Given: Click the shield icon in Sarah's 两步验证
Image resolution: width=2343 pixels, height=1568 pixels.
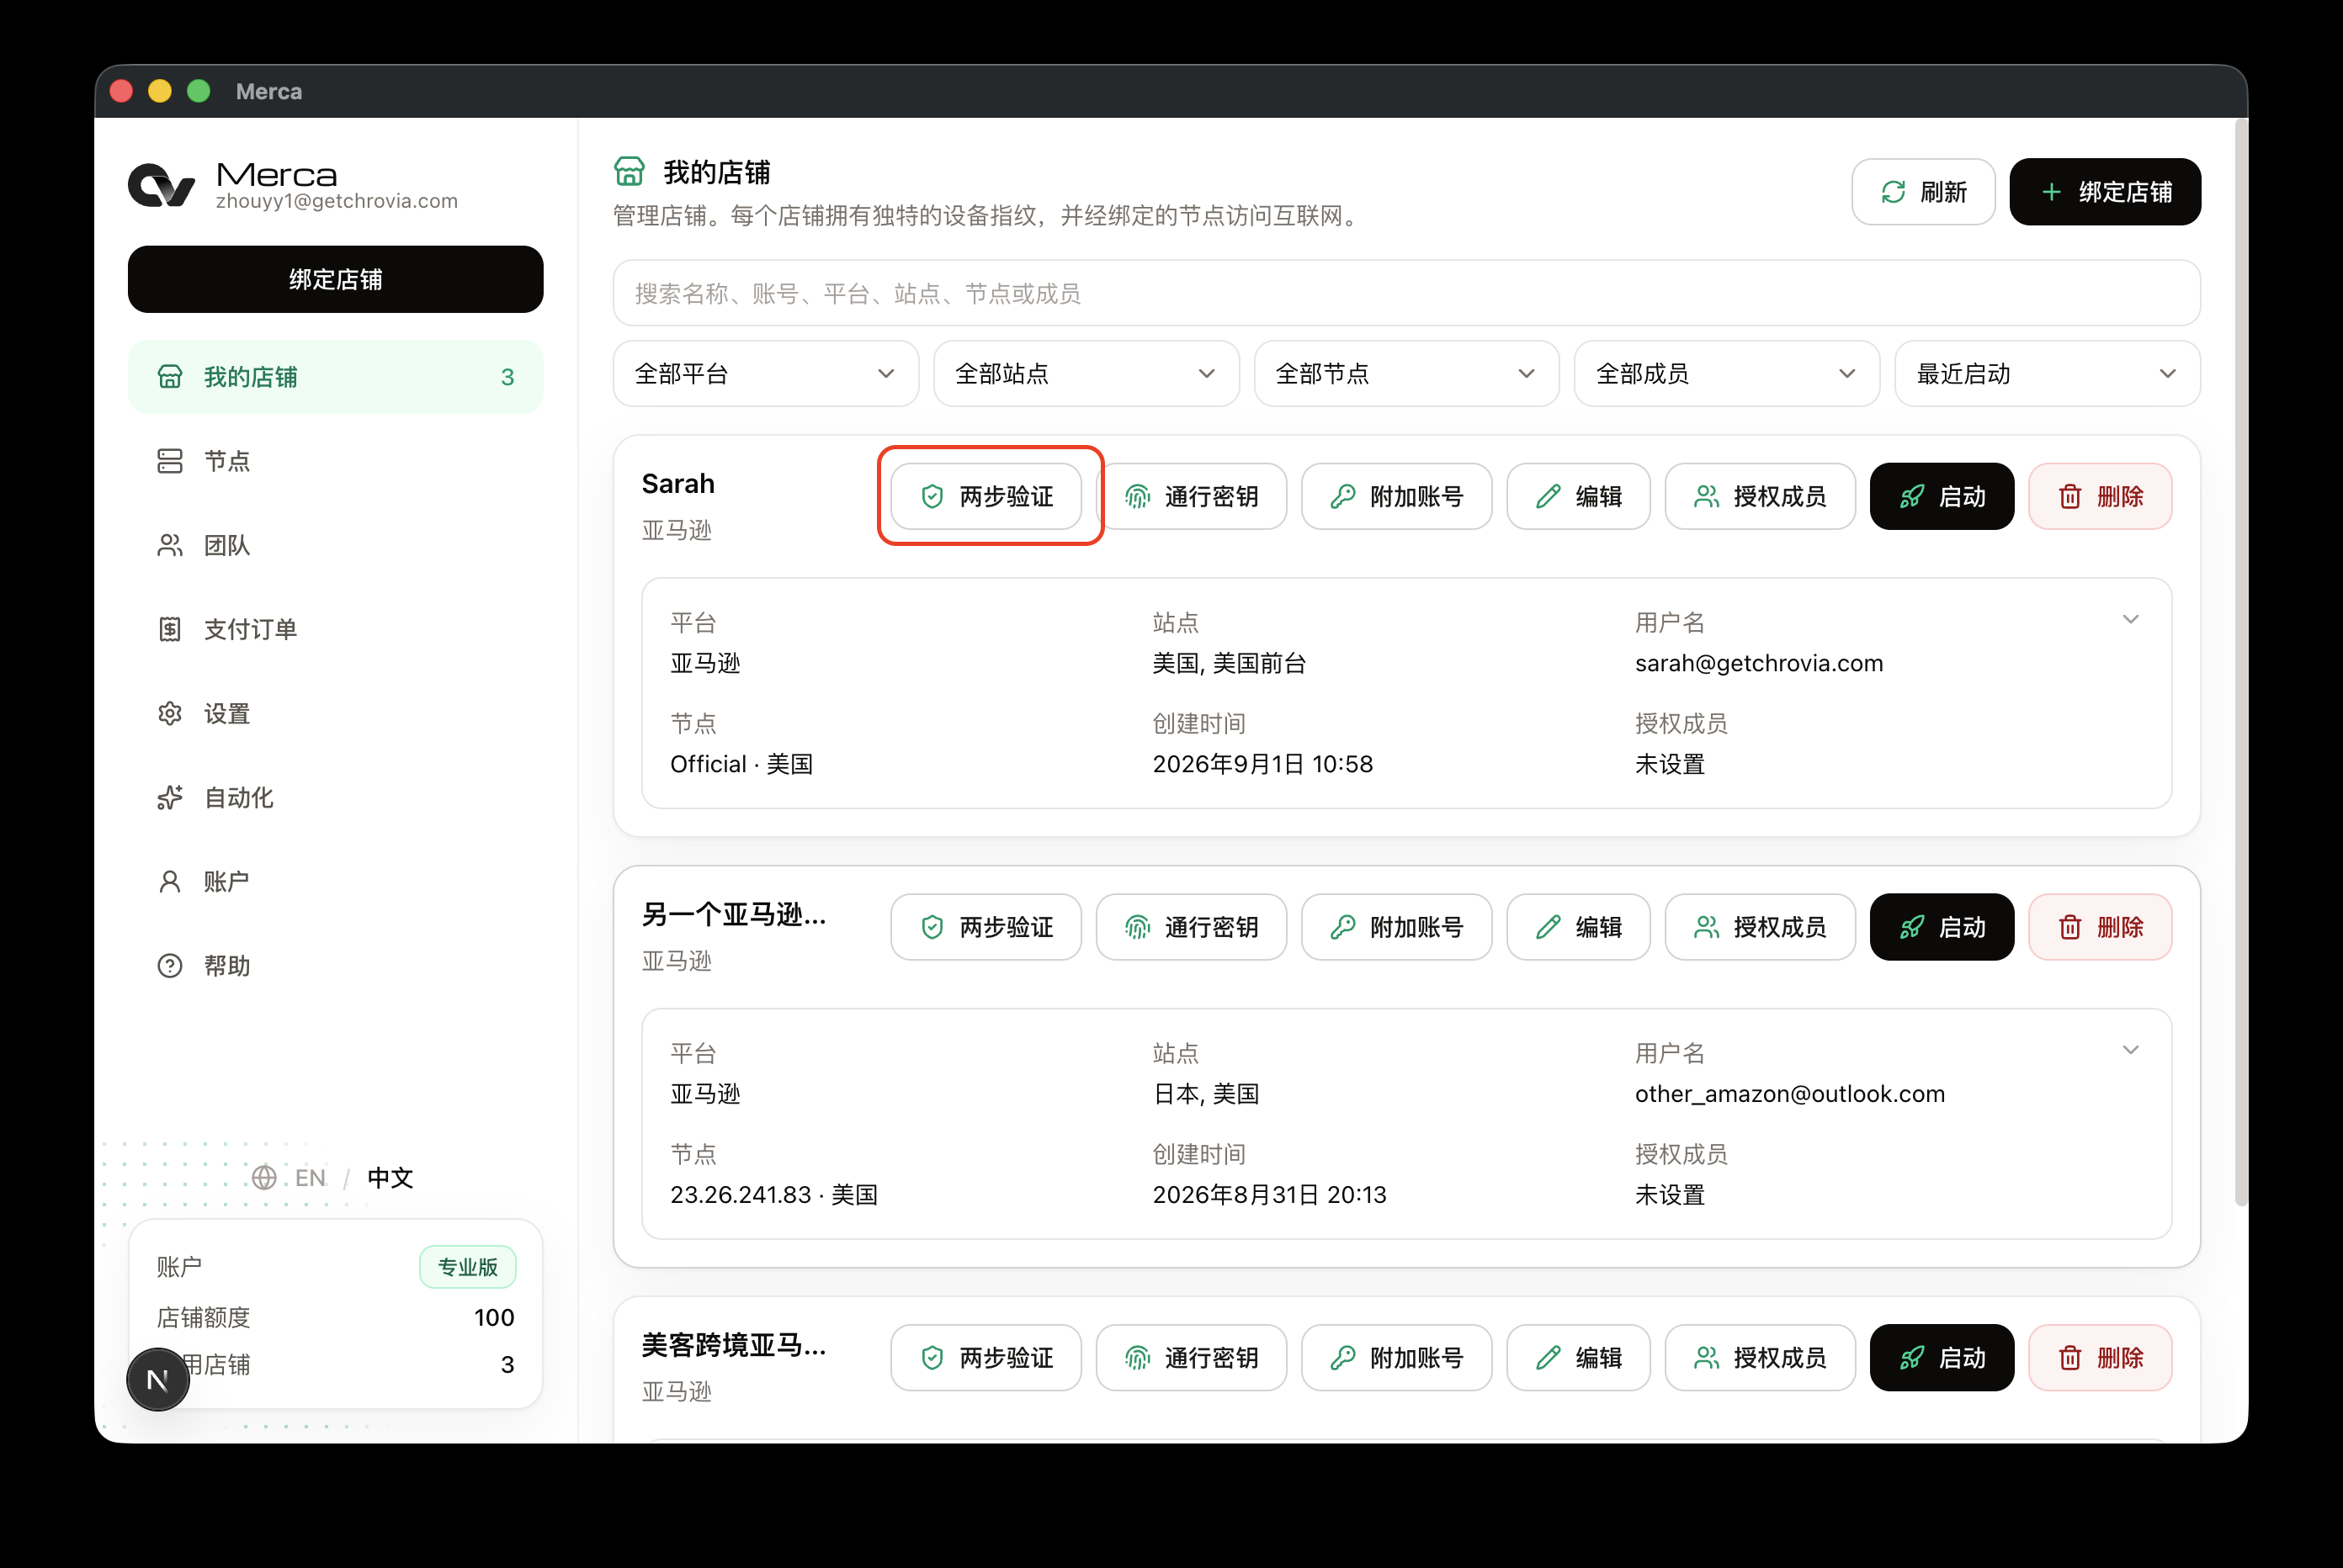Looking at the screenshot, I should [x=932, y=496].
